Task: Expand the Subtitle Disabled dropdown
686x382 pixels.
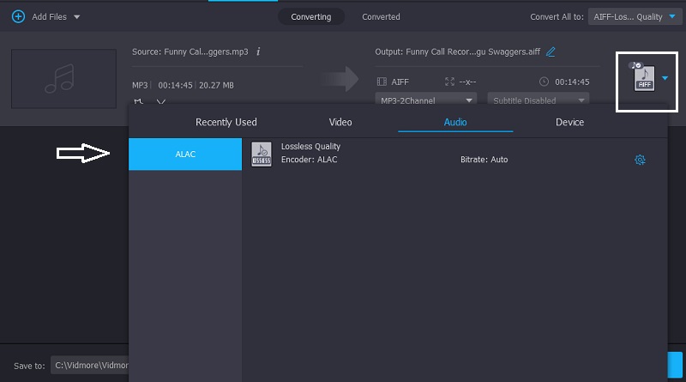Action: (539, 100)
